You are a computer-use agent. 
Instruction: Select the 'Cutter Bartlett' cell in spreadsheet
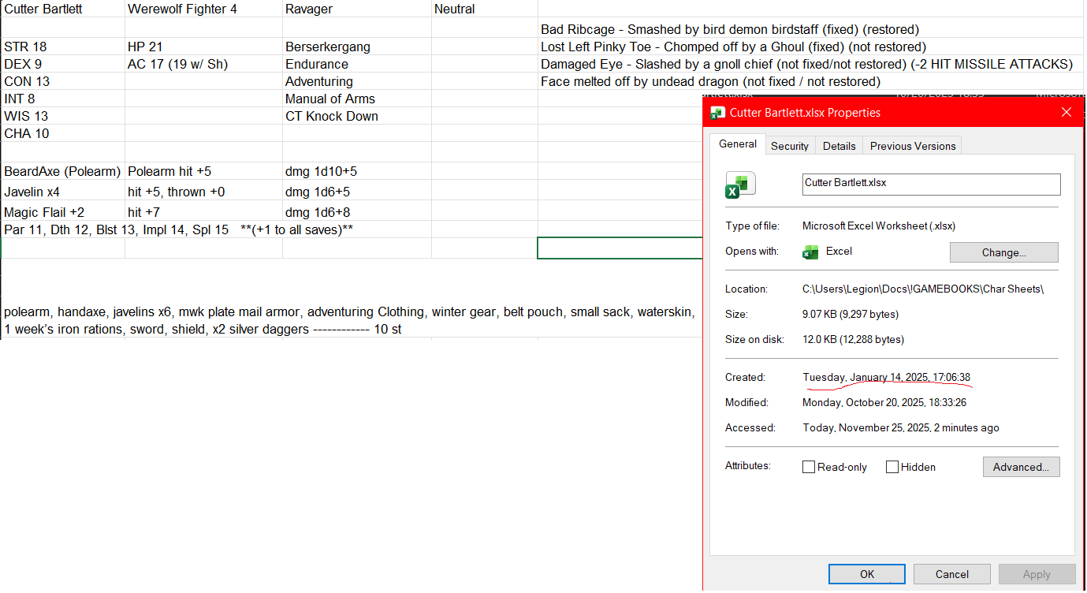(62, 9)
